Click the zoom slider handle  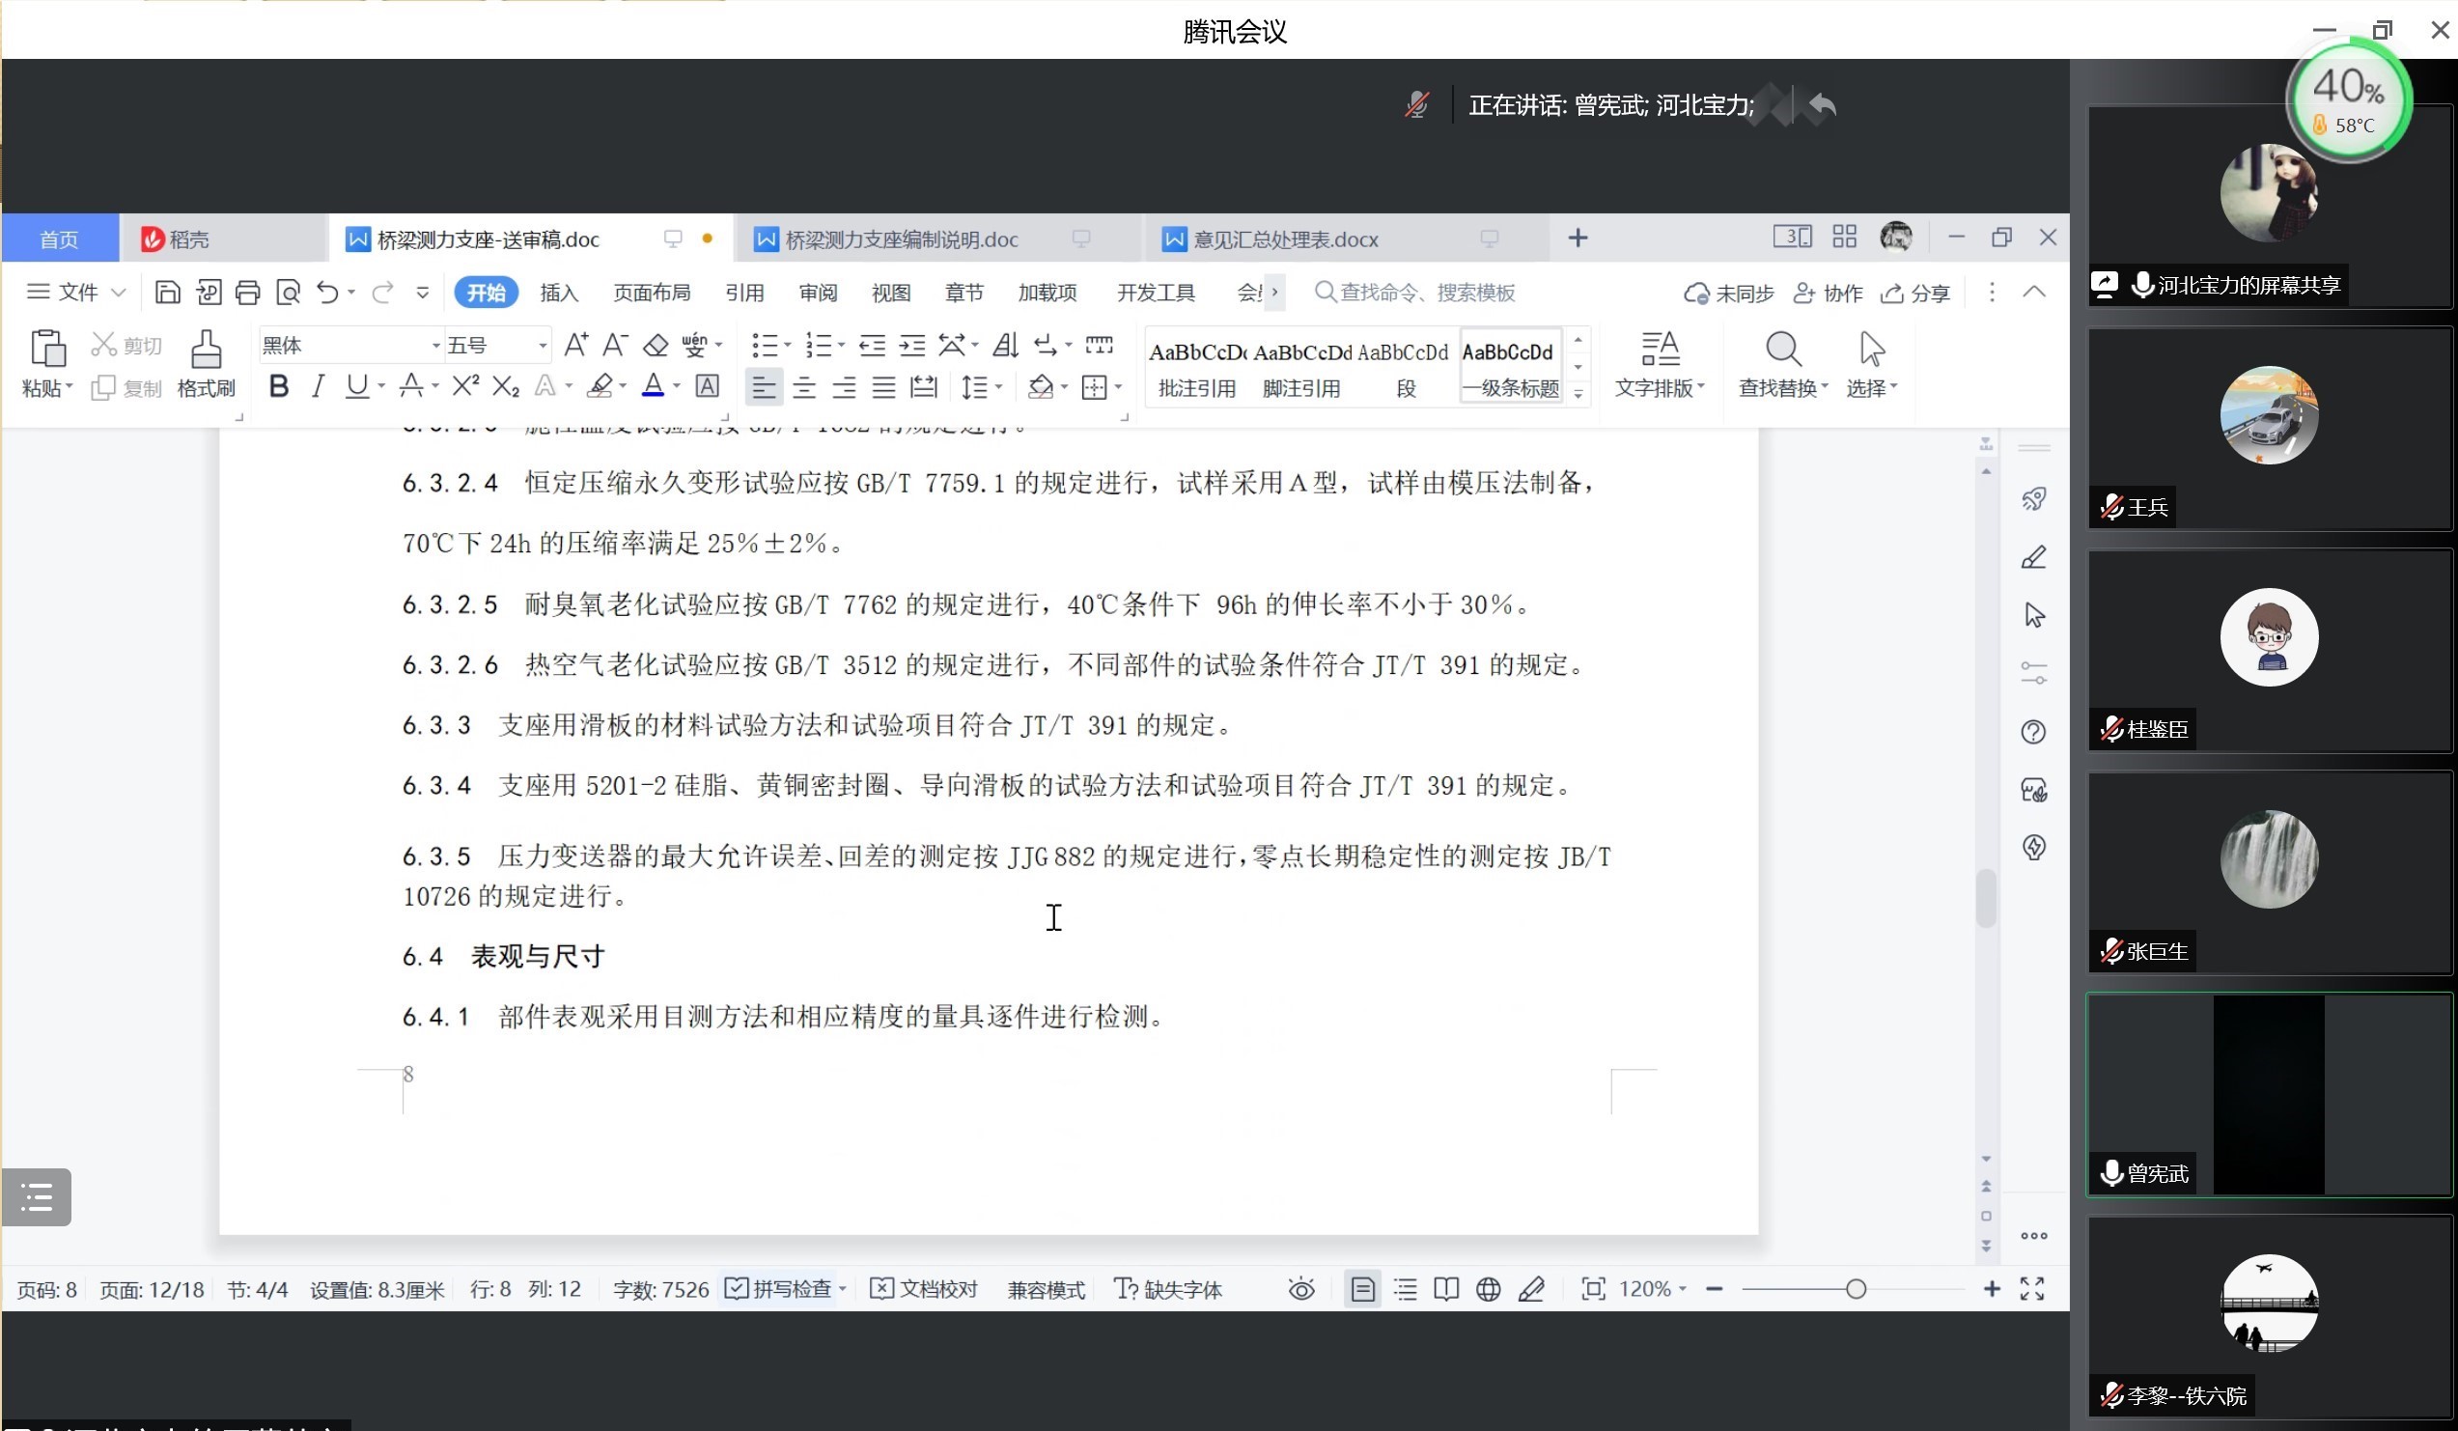[x=1856, y=1290]
